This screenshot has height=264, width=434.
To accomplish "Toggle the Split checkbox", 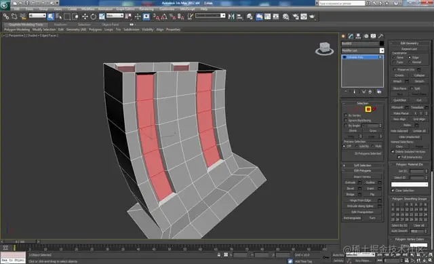I will tap(412, 88).
